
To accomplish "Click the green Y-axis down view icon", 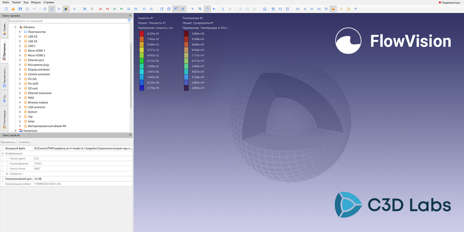I will click(x=114, y=9).
